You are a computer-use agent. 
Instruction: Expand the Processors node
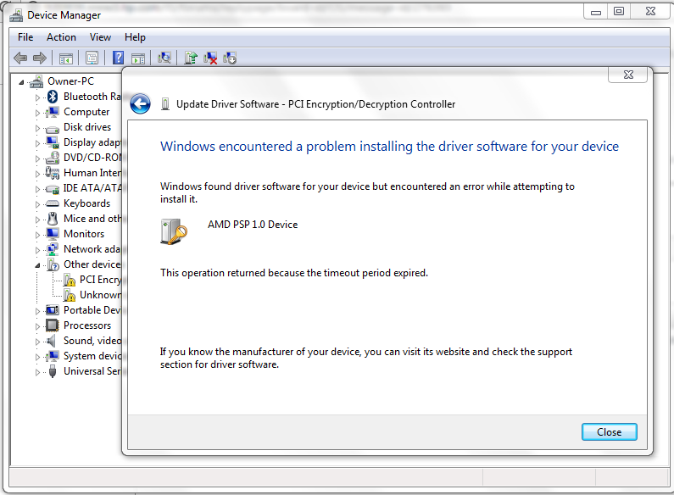[37, 326]
